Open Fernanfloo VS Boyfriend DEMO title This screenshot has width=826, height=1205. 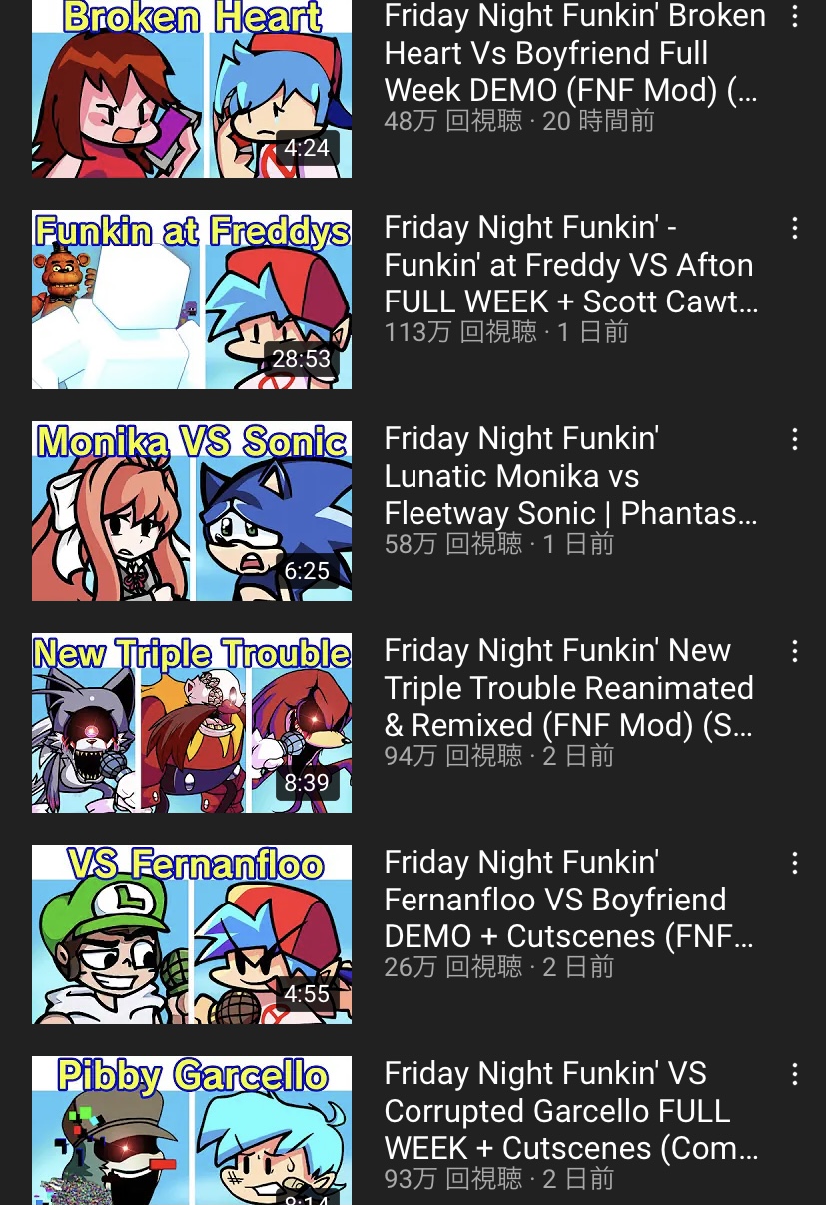click(x=569, y=900)
